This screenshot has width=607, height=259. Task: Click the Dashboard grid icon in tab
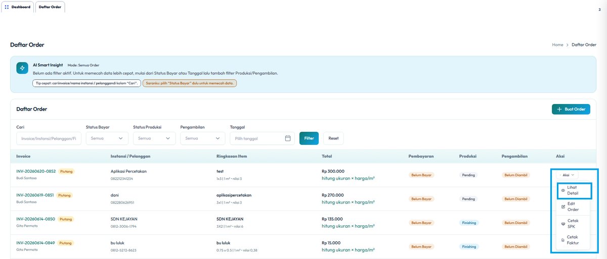[7, 7]
